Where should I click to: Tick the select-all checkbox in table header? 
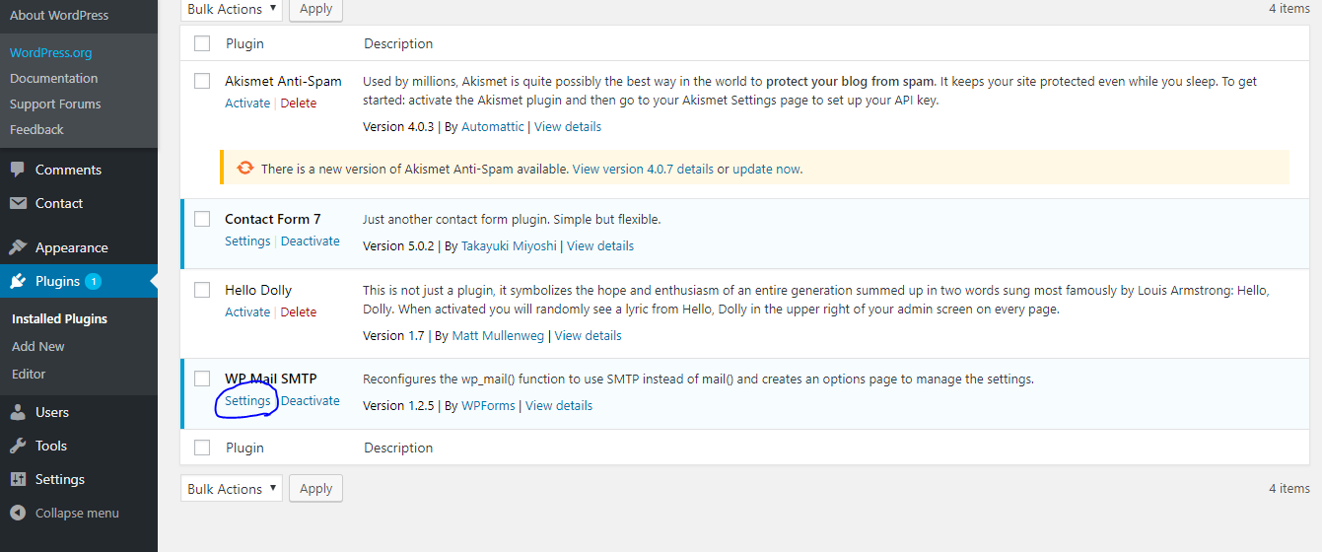(x=202, y=43)
